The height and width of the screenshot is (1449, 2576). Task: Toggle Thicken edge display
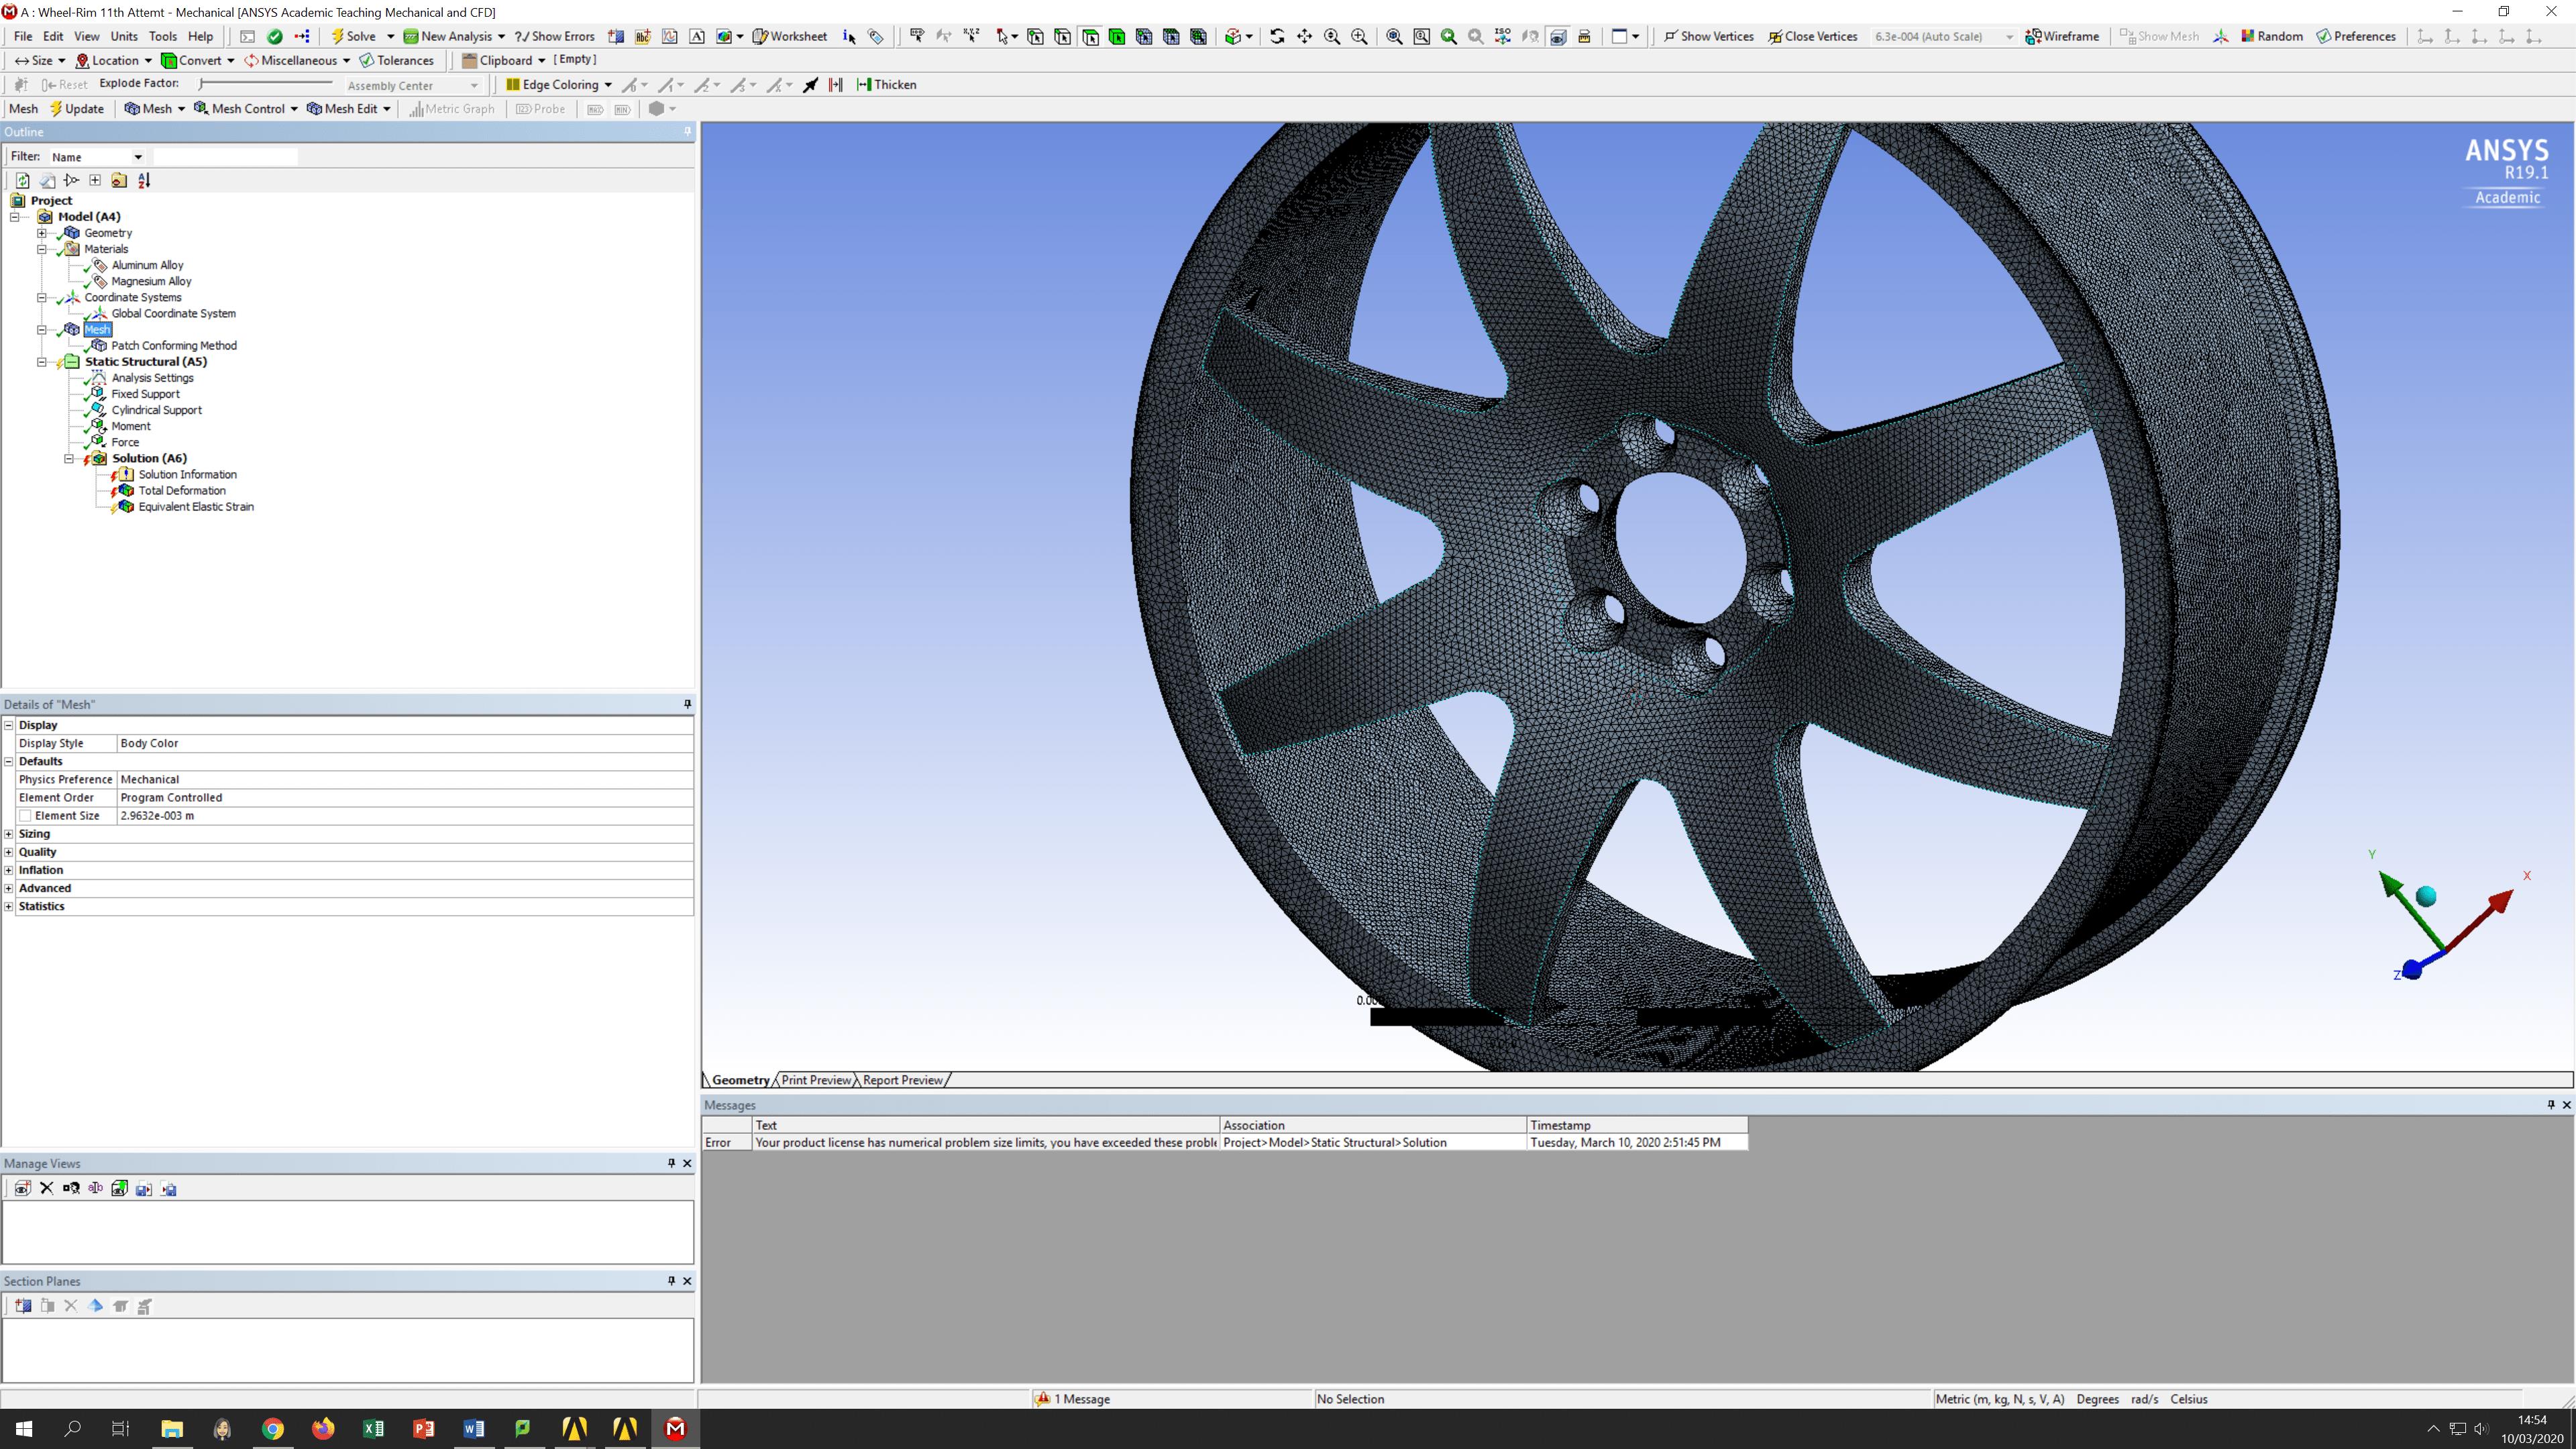[886, 85]
